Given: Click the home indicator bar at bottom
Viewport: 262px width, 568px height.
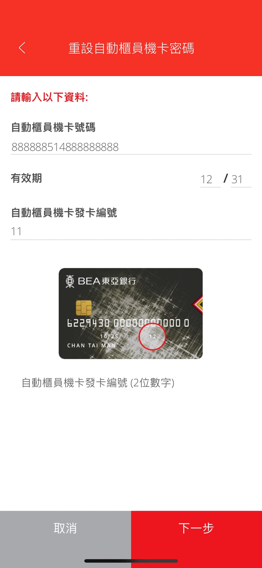Looking at the screenshot, I should pyautogui.click(x=131, y=561).
